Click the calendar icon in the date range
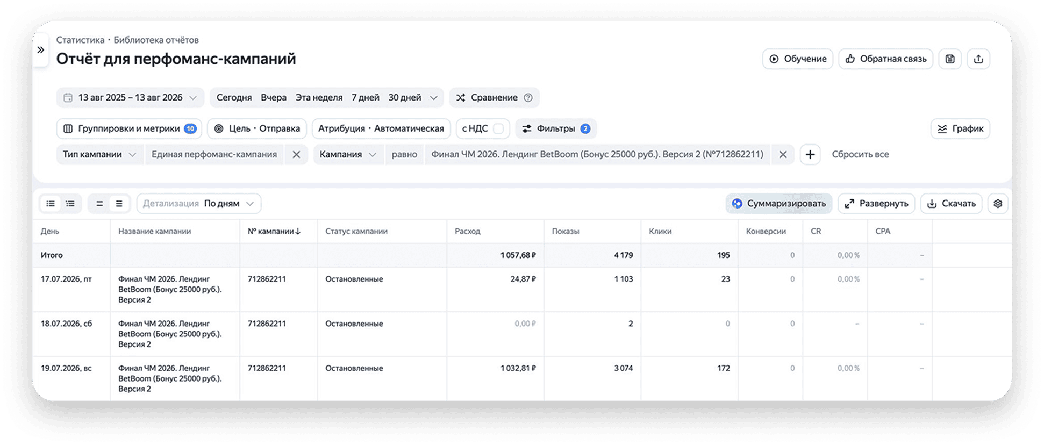1044x445 pixels. pyautogui.click(x=68, y=98)
